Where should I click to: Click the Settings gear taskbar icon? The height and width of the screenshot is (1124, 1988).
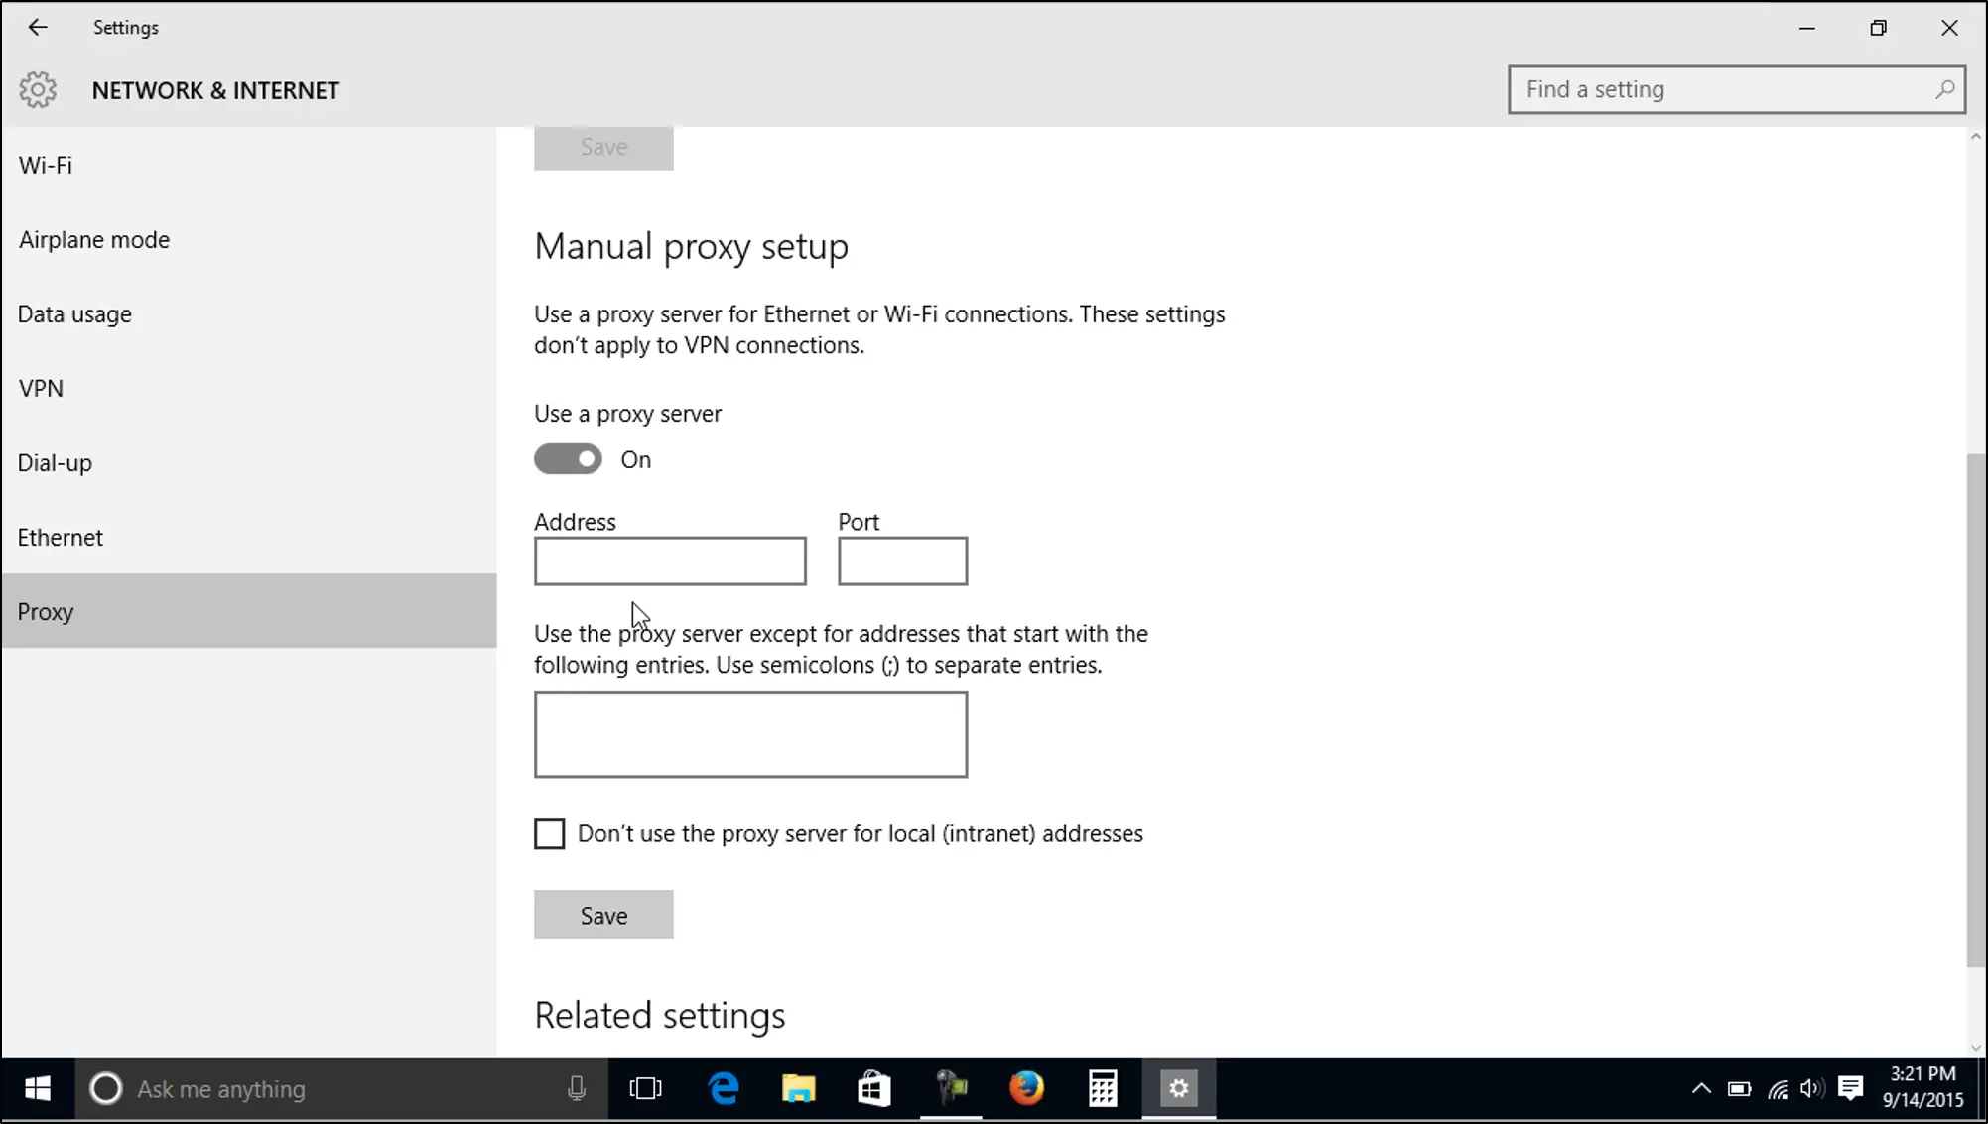[x=1178, y=1088]
